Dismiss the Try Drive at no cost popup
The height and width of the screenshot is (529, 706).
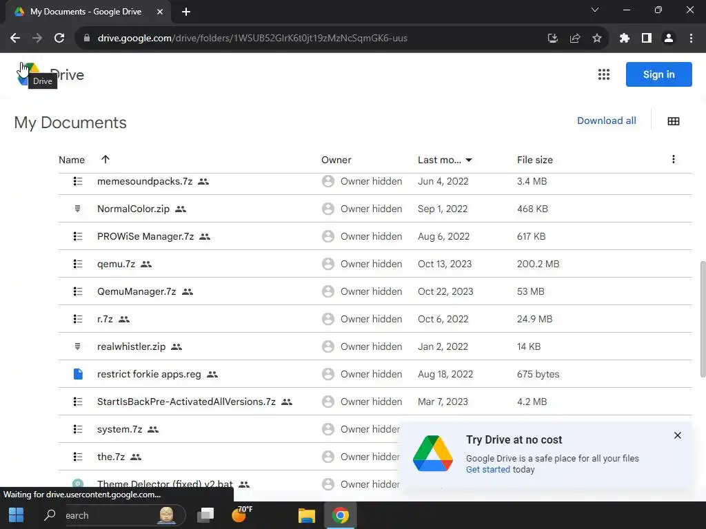pyautogui.click(x=677, y=435)
